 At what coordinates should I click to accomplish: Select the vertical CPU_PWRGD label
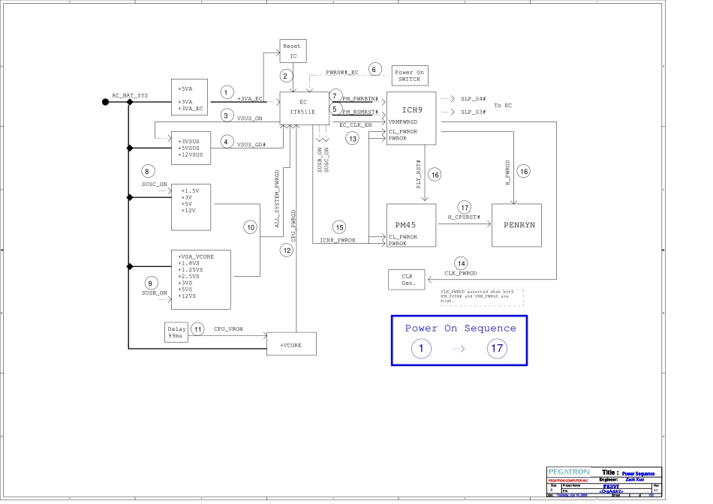(293, 226)
